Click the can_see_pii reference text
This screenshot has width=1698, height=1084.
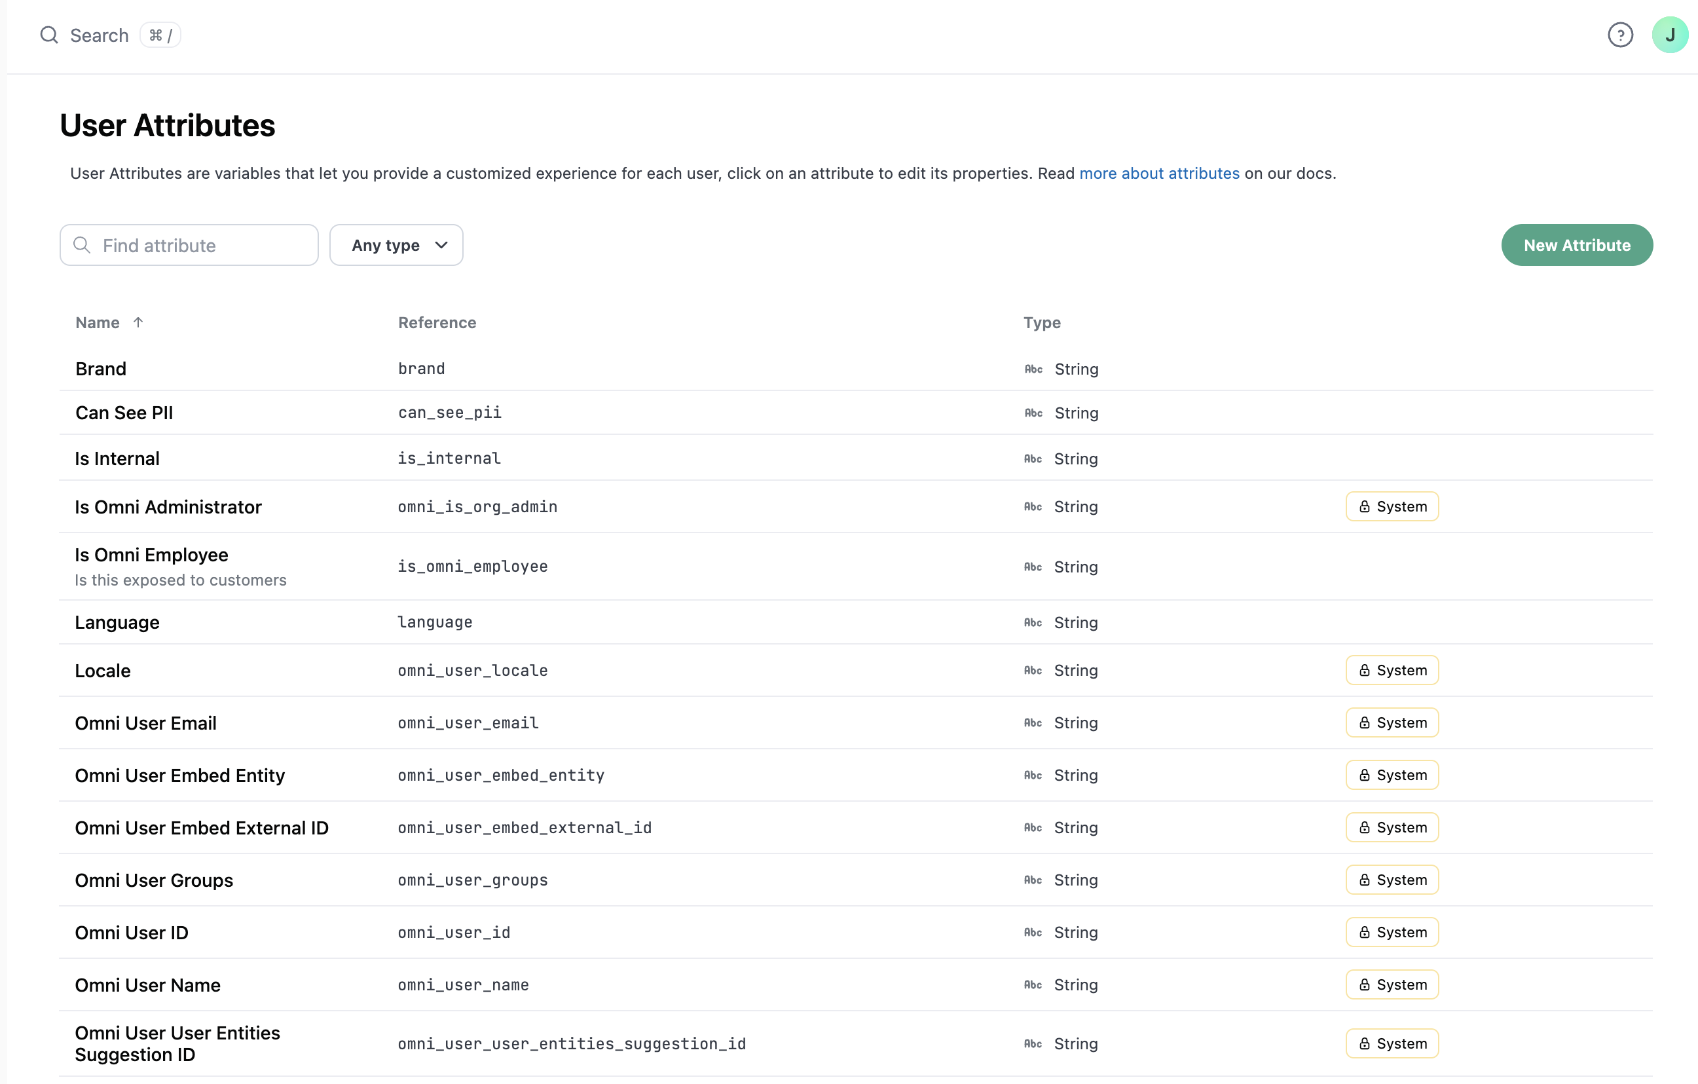[x=449, y=413]
